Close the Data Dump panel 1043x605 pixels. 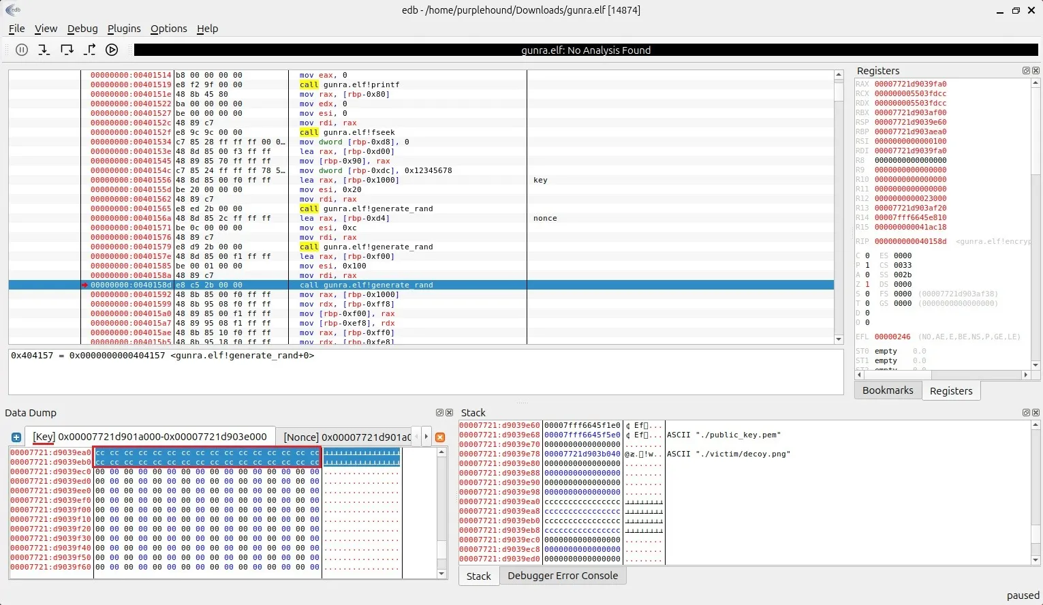pos(449,413)
